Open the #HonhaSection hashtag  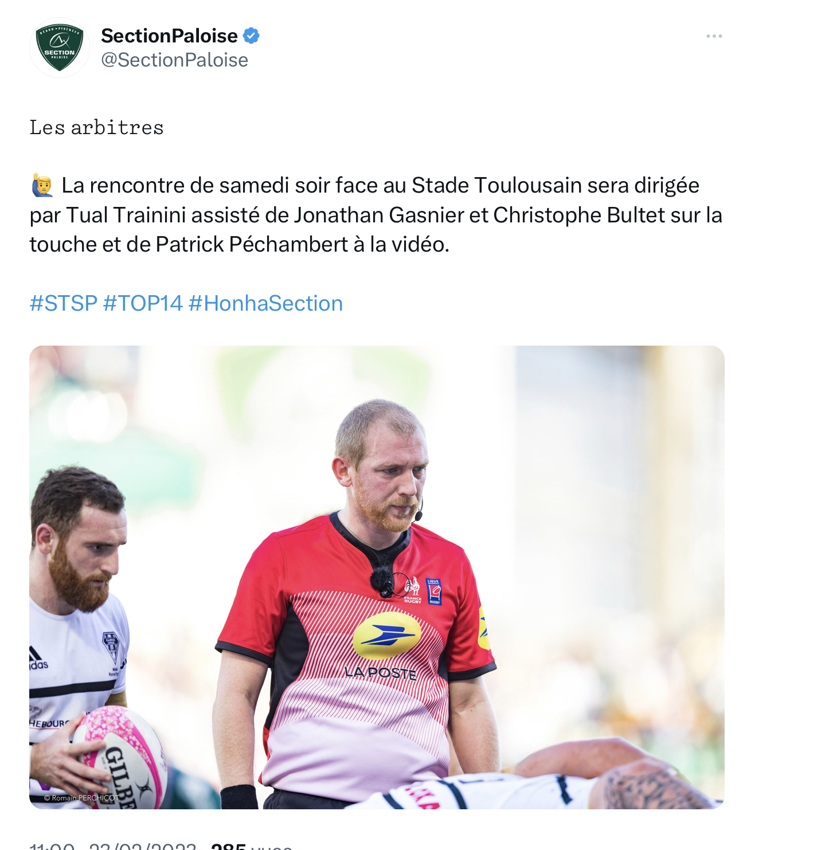click(265, 303)
